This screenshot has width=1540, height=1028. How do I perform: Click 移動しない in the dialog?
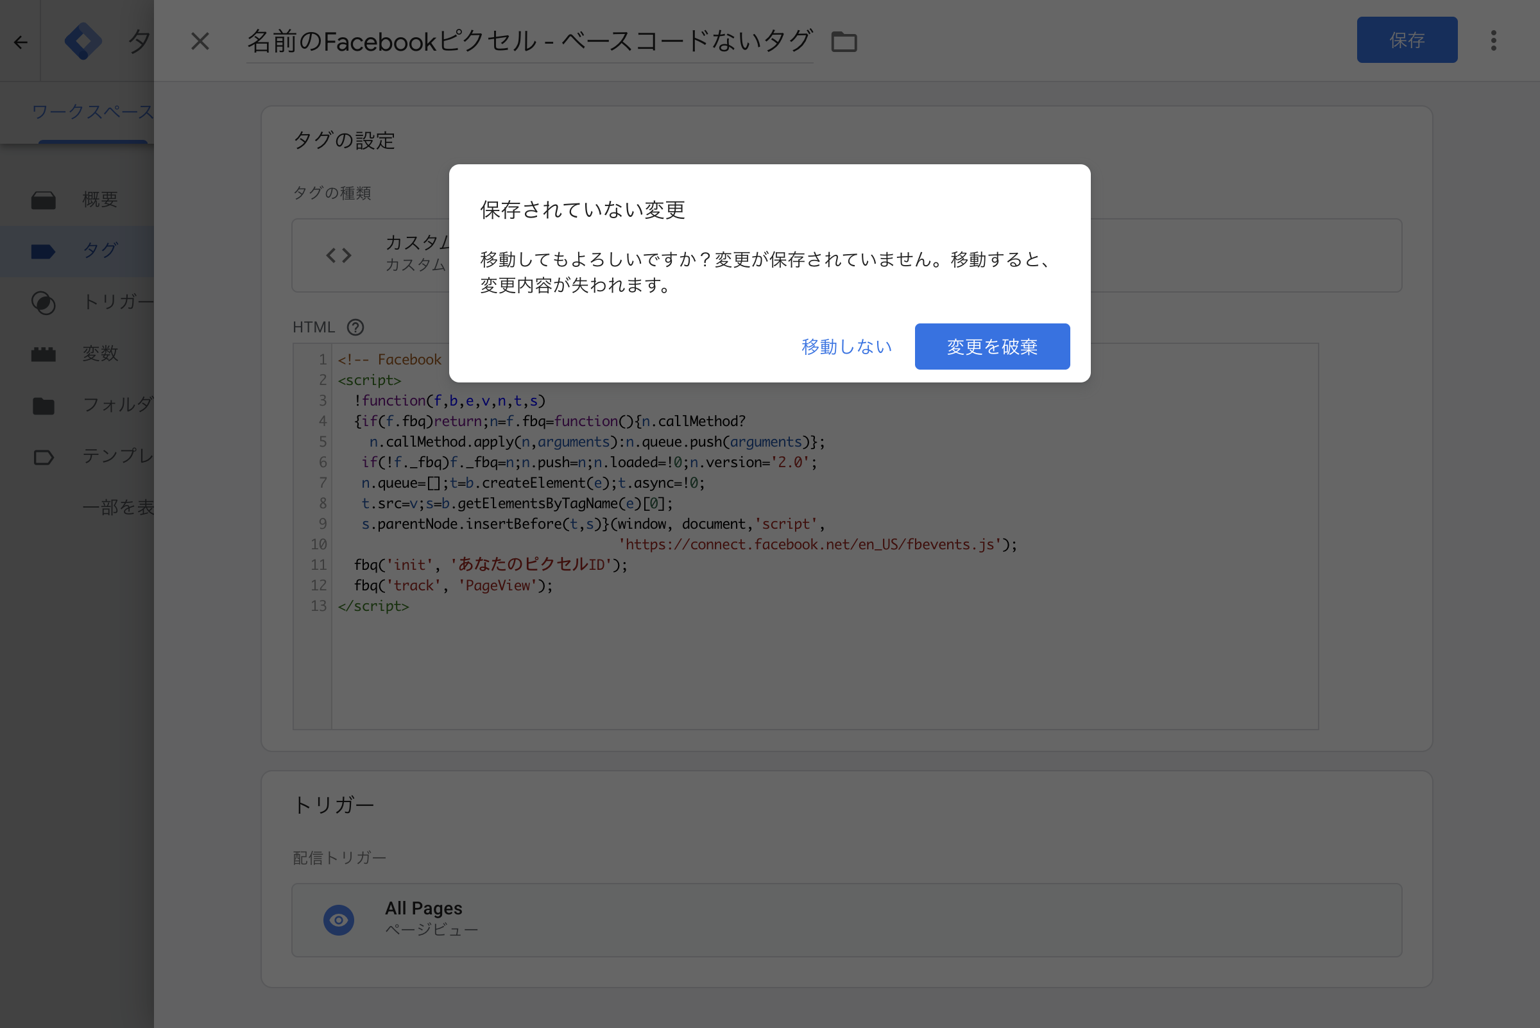coord(846,346)
